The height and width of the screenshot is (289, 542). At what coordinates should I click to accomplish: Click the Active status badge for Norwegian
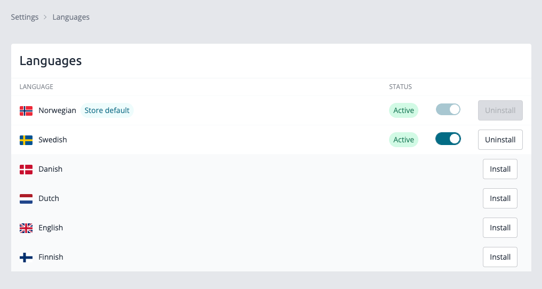(403, 110)
